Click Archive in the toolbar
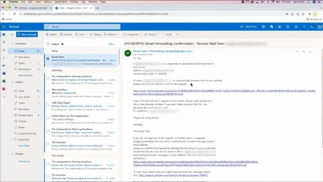The width and height of the screenshot is (323, 182). pyautogui.click(x=66, y=34)
